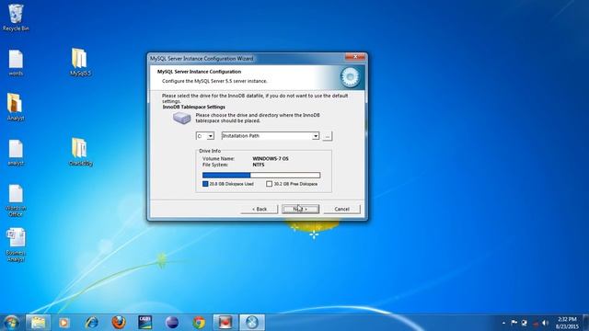Expand the Installation Path dropdown arrow
The image size is (589, 331).
[316, 136]
